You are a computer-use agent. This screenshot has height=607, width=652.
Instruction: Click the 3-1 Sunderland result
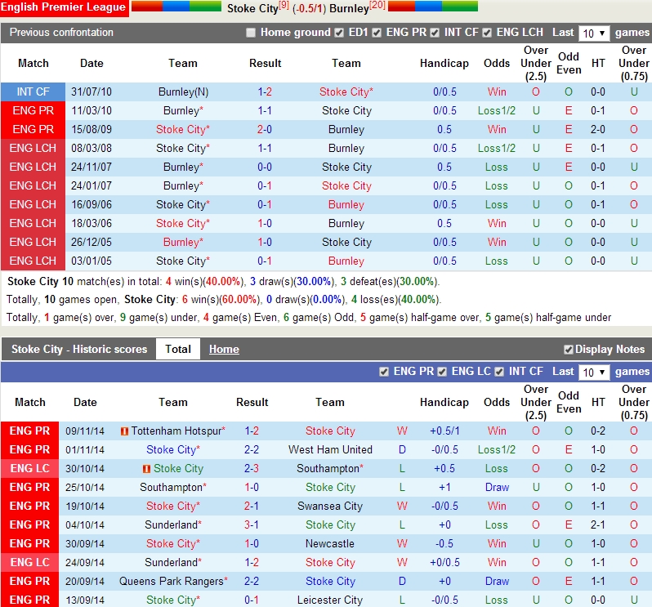(252, 524)
